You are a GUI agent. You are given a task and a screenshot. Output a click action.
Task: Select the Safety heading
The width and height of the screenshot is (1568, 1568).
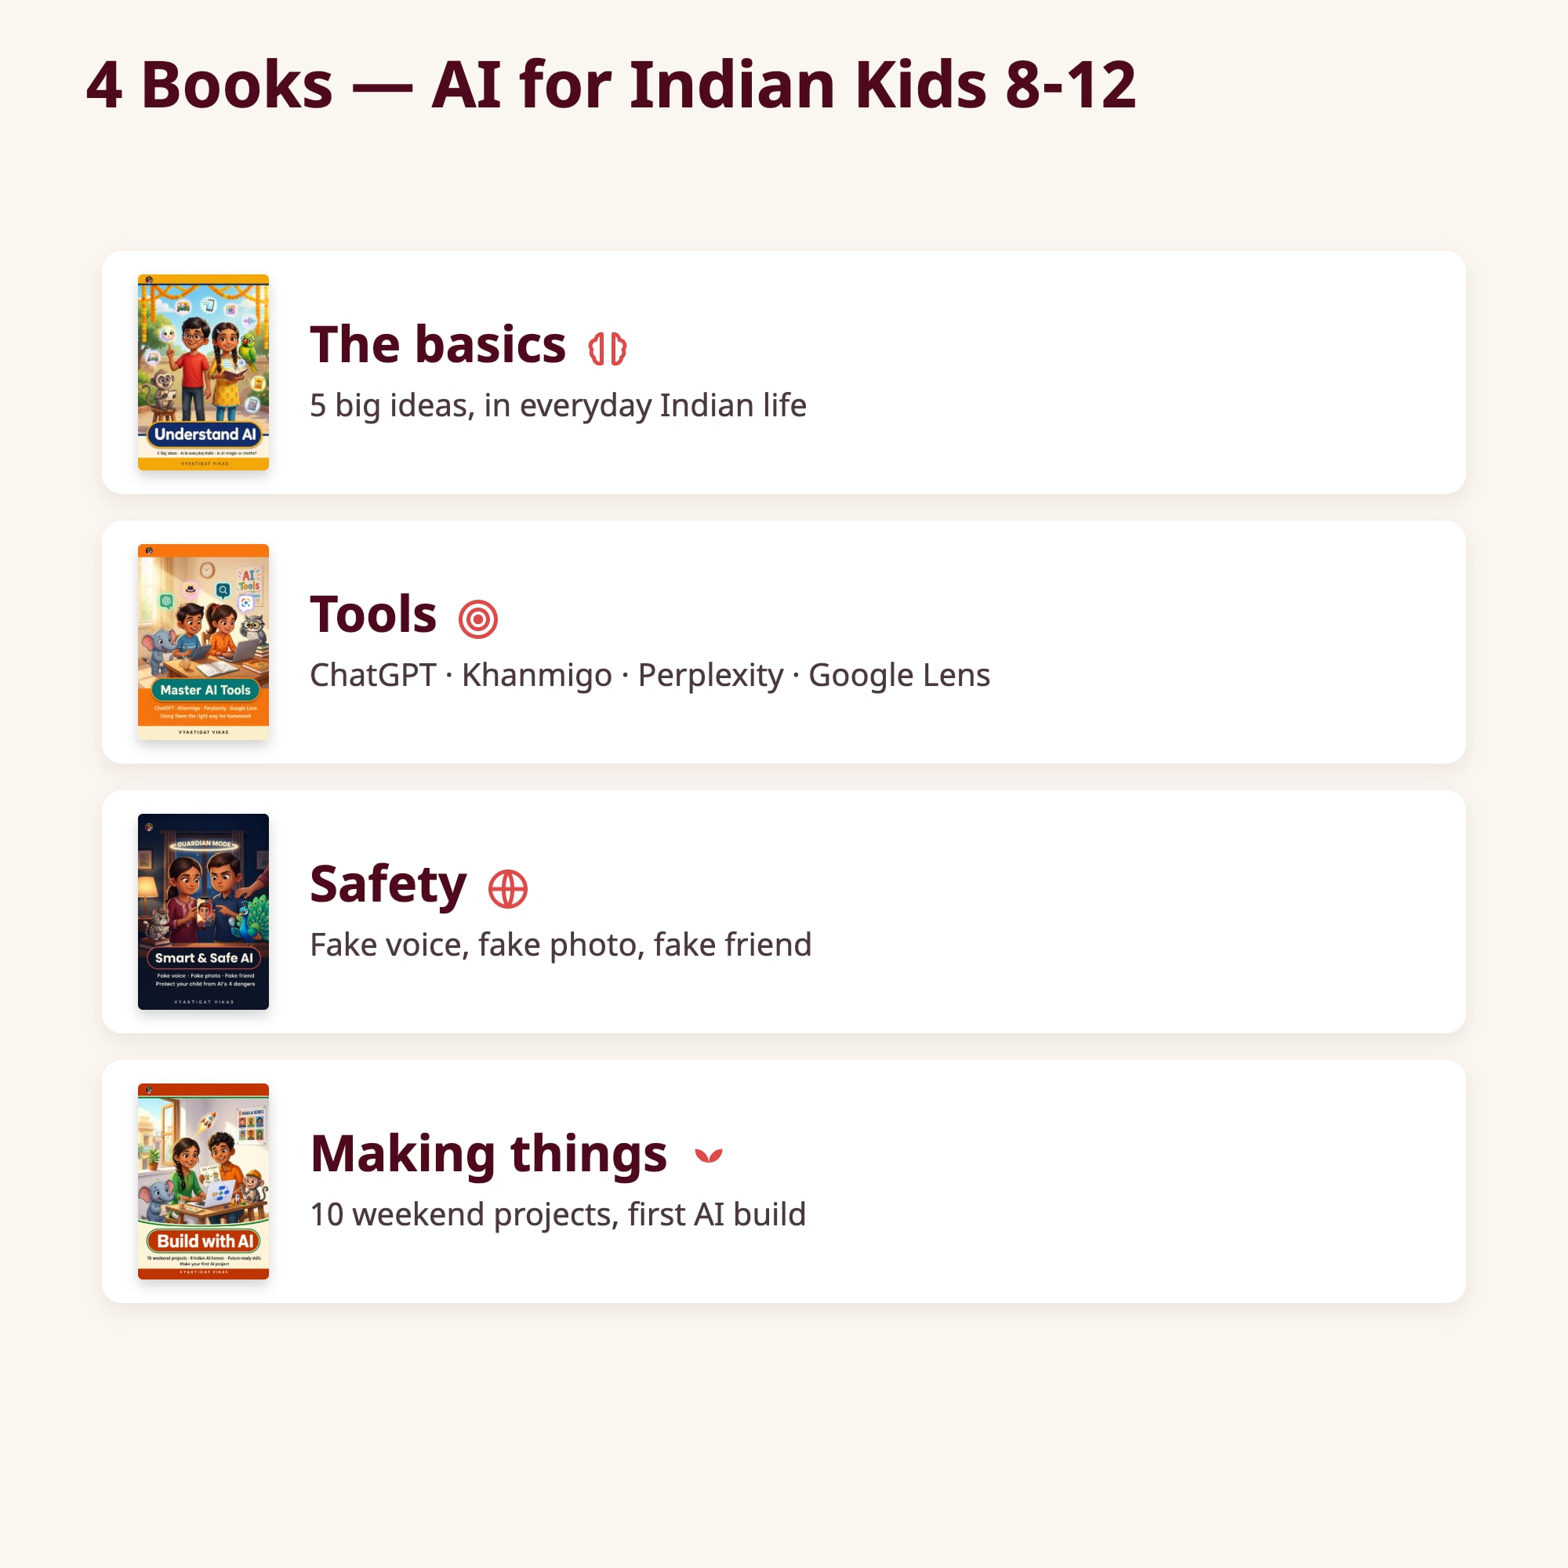388,884
